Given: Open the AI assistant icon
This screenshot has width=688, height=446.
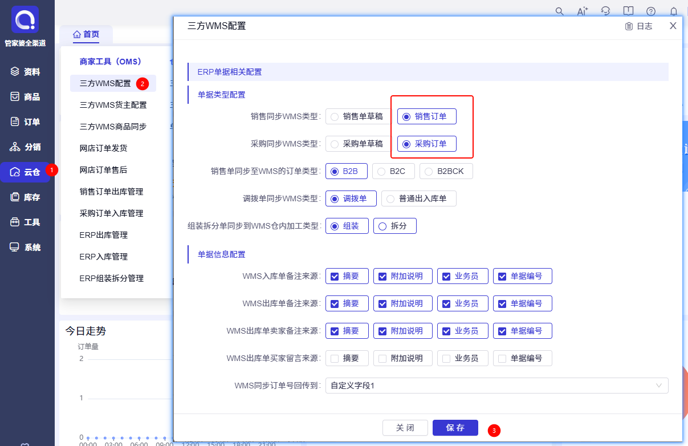Looking at the screenshot, I should (x=582, y=11).
